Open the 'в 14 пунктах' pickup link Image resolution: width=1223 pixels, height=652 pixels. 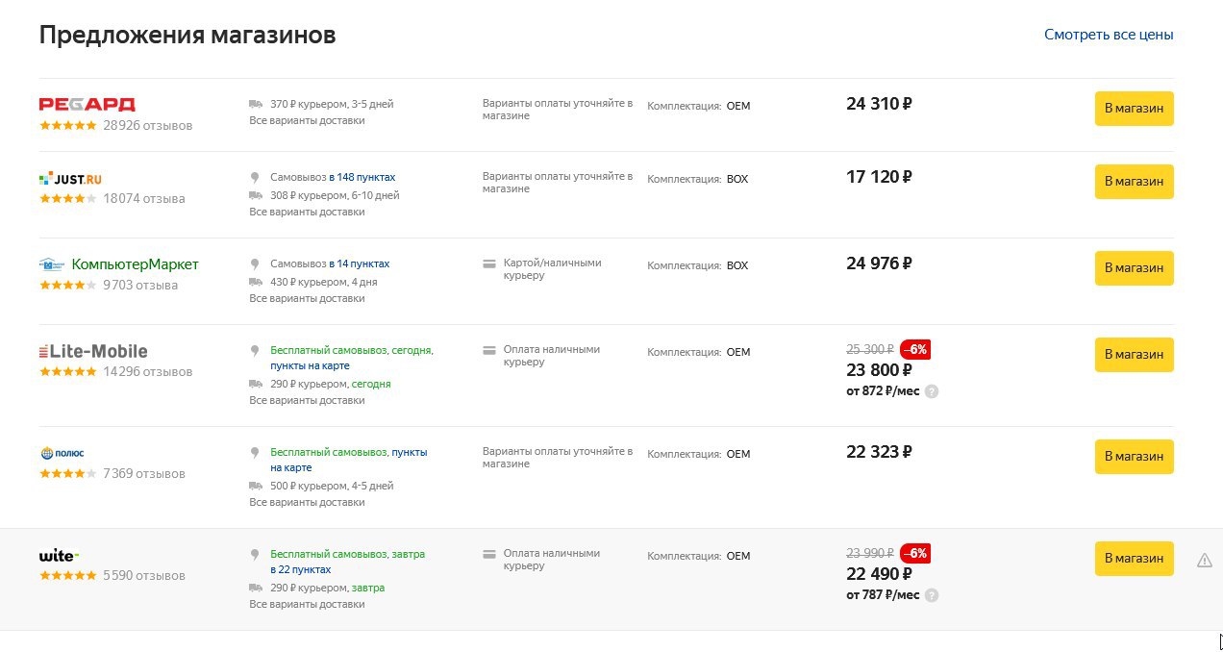click(359, 263)
